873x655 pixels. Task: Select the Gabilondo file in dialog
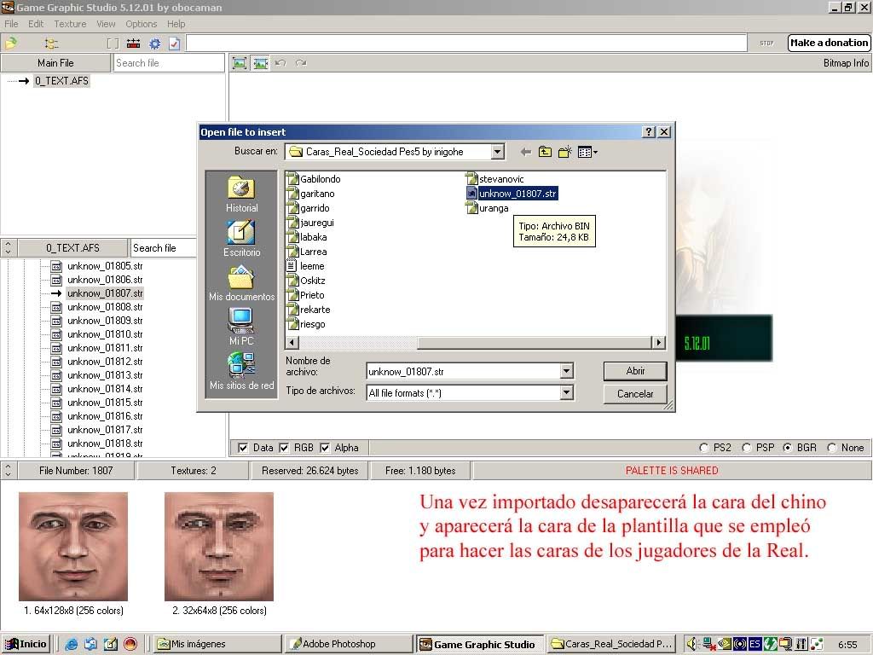(314, 179)
